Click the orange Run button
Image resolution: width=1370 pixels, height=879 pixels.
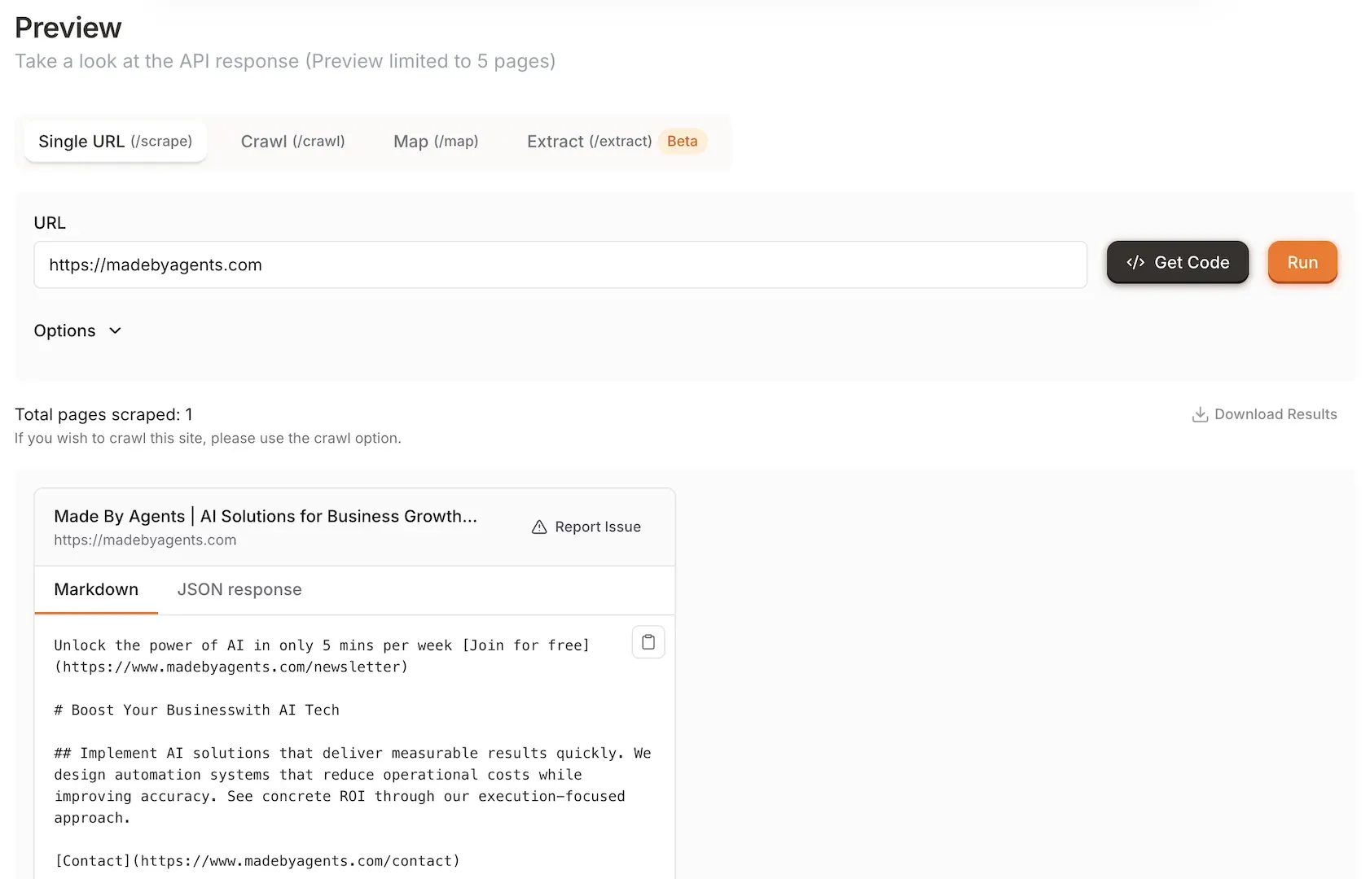pyautogui.click(x=1302, y=262)
